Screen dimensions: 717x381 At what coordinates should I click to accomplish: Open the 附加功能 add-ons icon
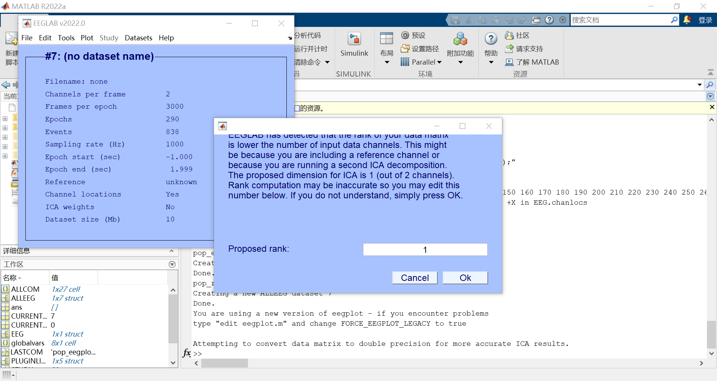[x=460, y=39]
